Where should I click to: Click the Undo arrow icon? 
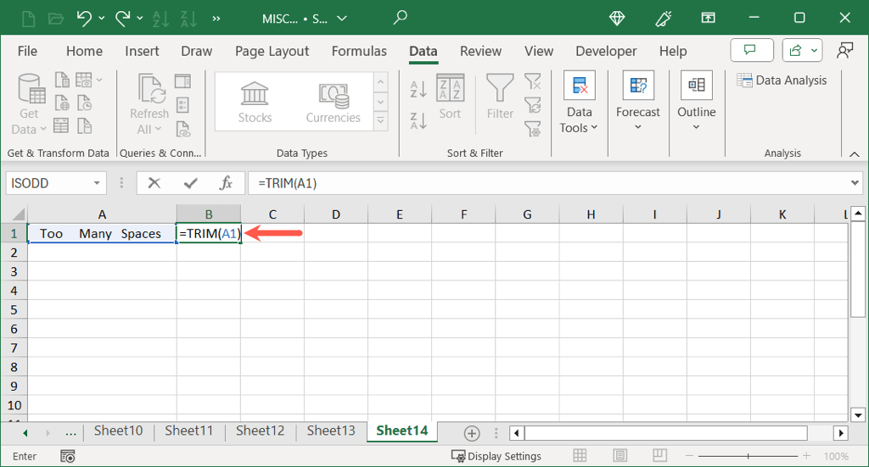tap(84, 18)
